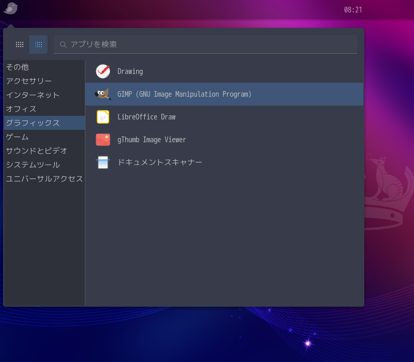414x362 pixels.
Task: Click the LibreOffice Draw icon
Action: (x=103, y=117)
